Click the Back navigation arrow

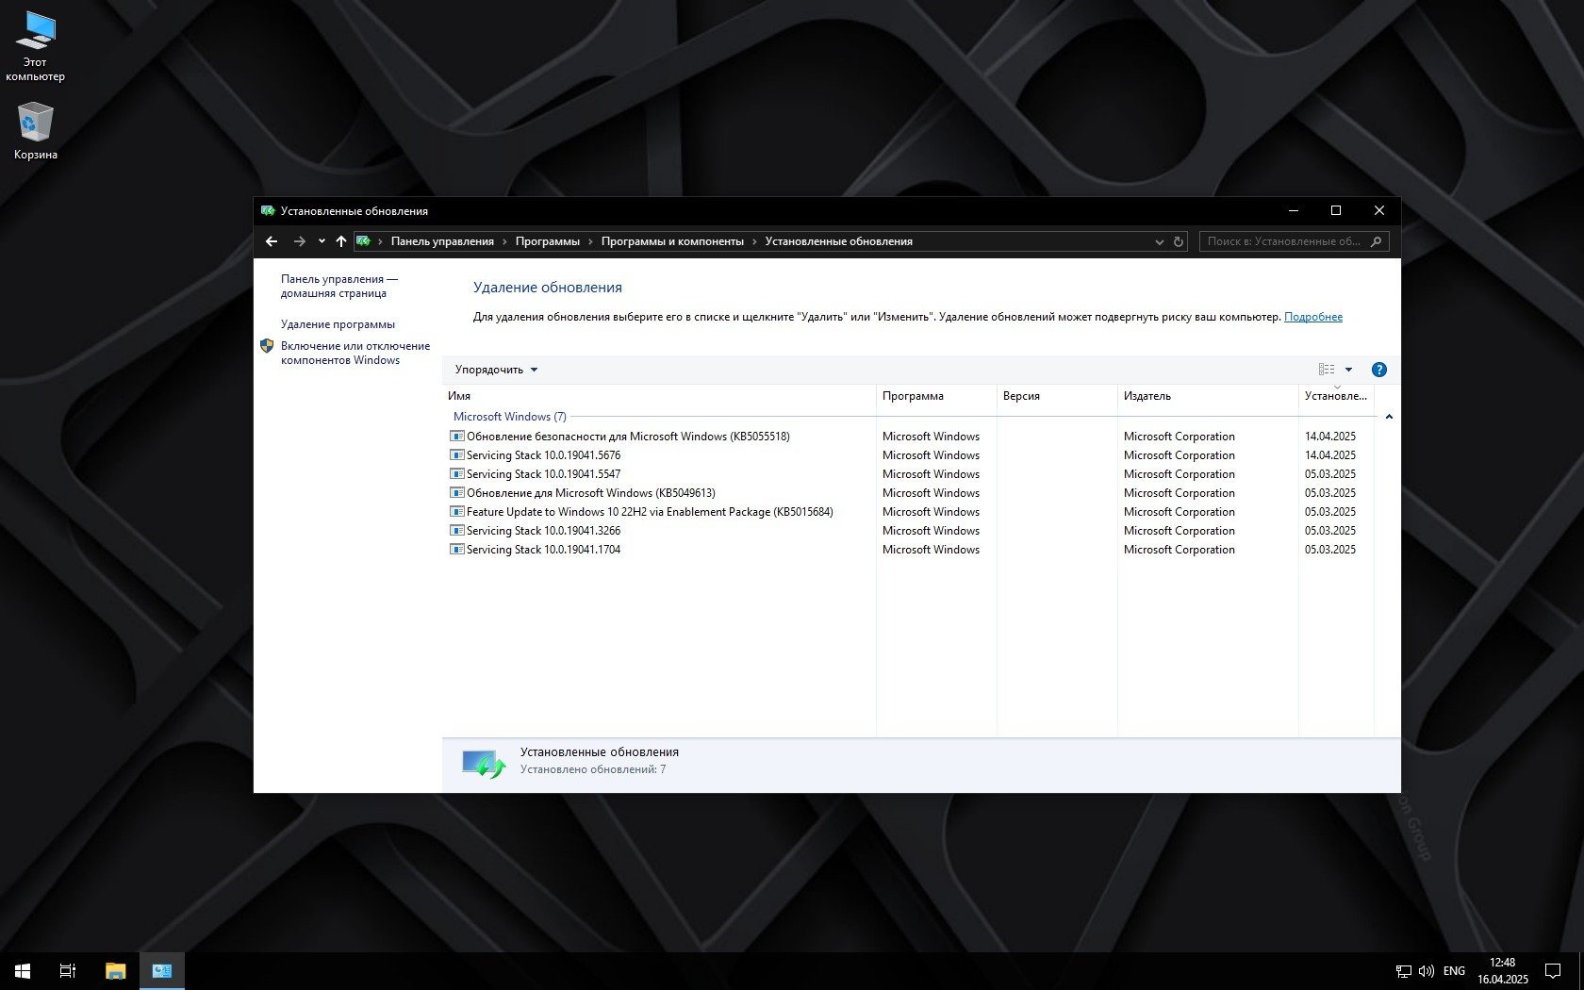pos(272,241)
